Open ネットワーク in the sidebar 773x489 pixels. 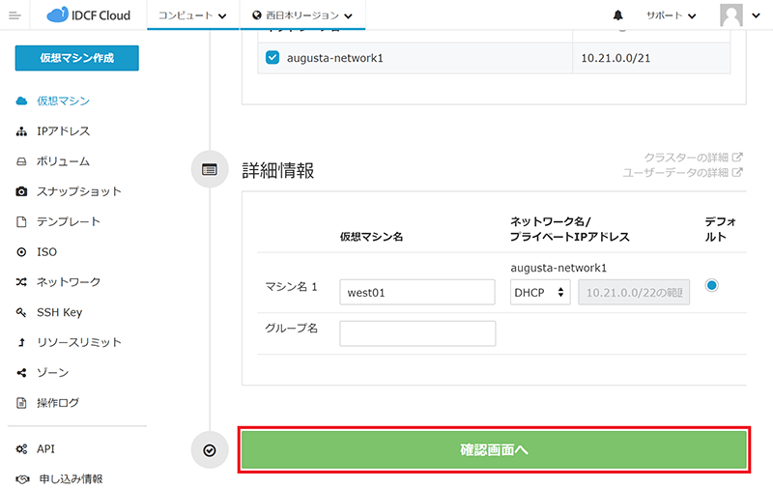[68, 282]
